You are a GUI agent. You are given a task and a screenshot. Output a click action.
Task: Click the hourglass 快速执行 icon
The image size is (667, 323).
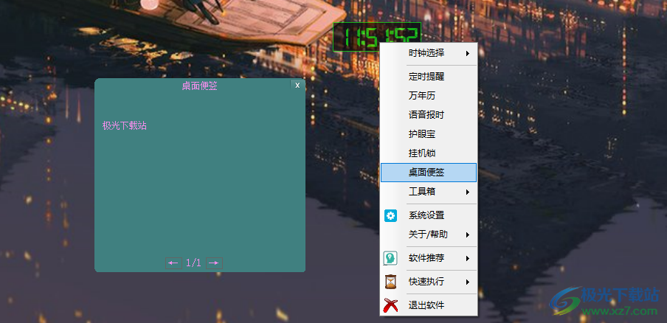click(390, 282)
